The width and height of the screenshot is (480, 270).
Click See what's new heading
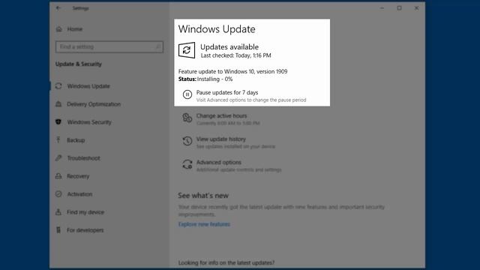pyautogui.click(x=203, y=196)
